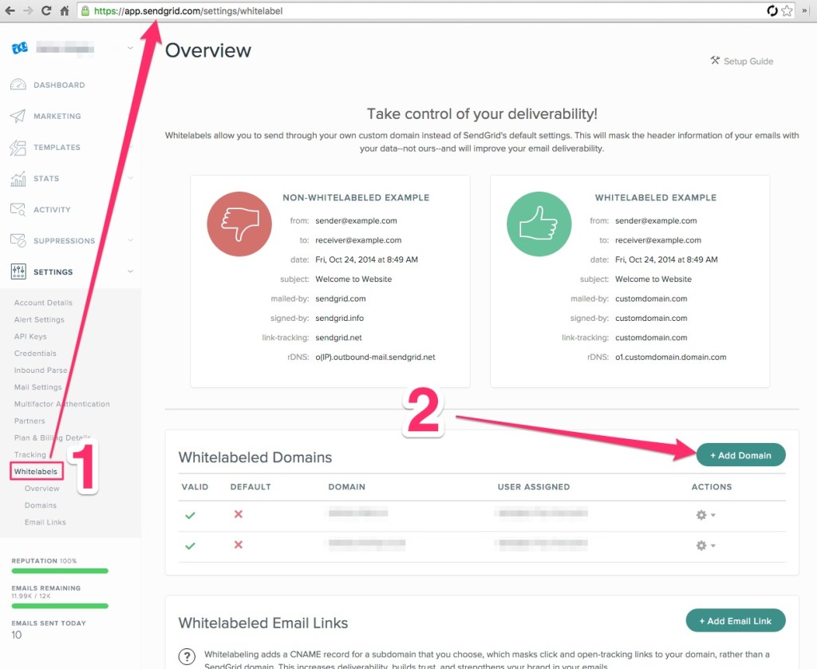The width and height of the screenshot is (817, 669).
Task: Open the Templates menu item
Action: [57, 148]
